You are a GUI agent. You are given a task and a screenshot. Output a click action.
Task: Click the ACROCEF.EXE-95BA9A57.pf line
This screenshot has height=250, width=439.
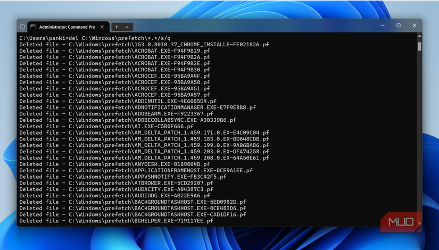tap(114, 95)
